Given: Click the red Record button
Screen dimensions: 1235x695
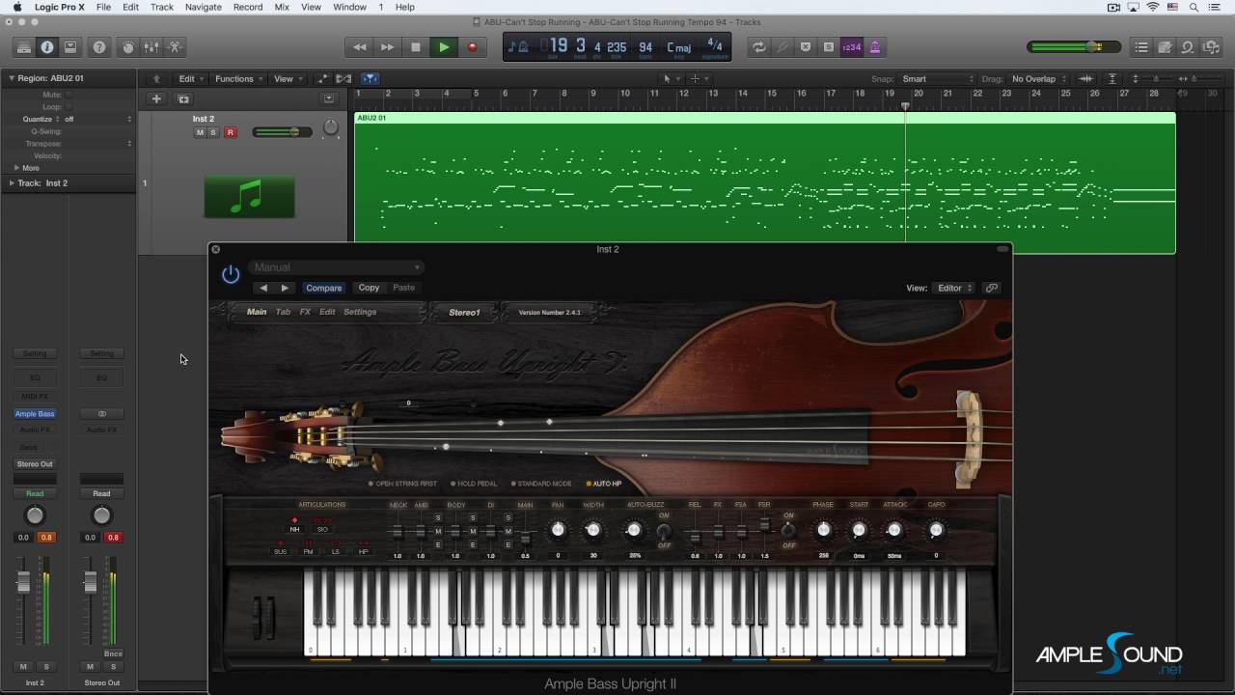Looking at the screenshot, I should (472, 46).
